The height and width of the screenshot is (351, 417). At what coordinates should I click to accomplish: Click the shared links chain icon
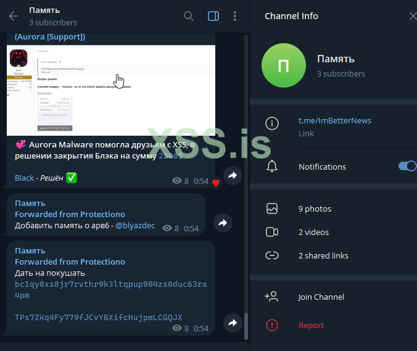(272, 255)
